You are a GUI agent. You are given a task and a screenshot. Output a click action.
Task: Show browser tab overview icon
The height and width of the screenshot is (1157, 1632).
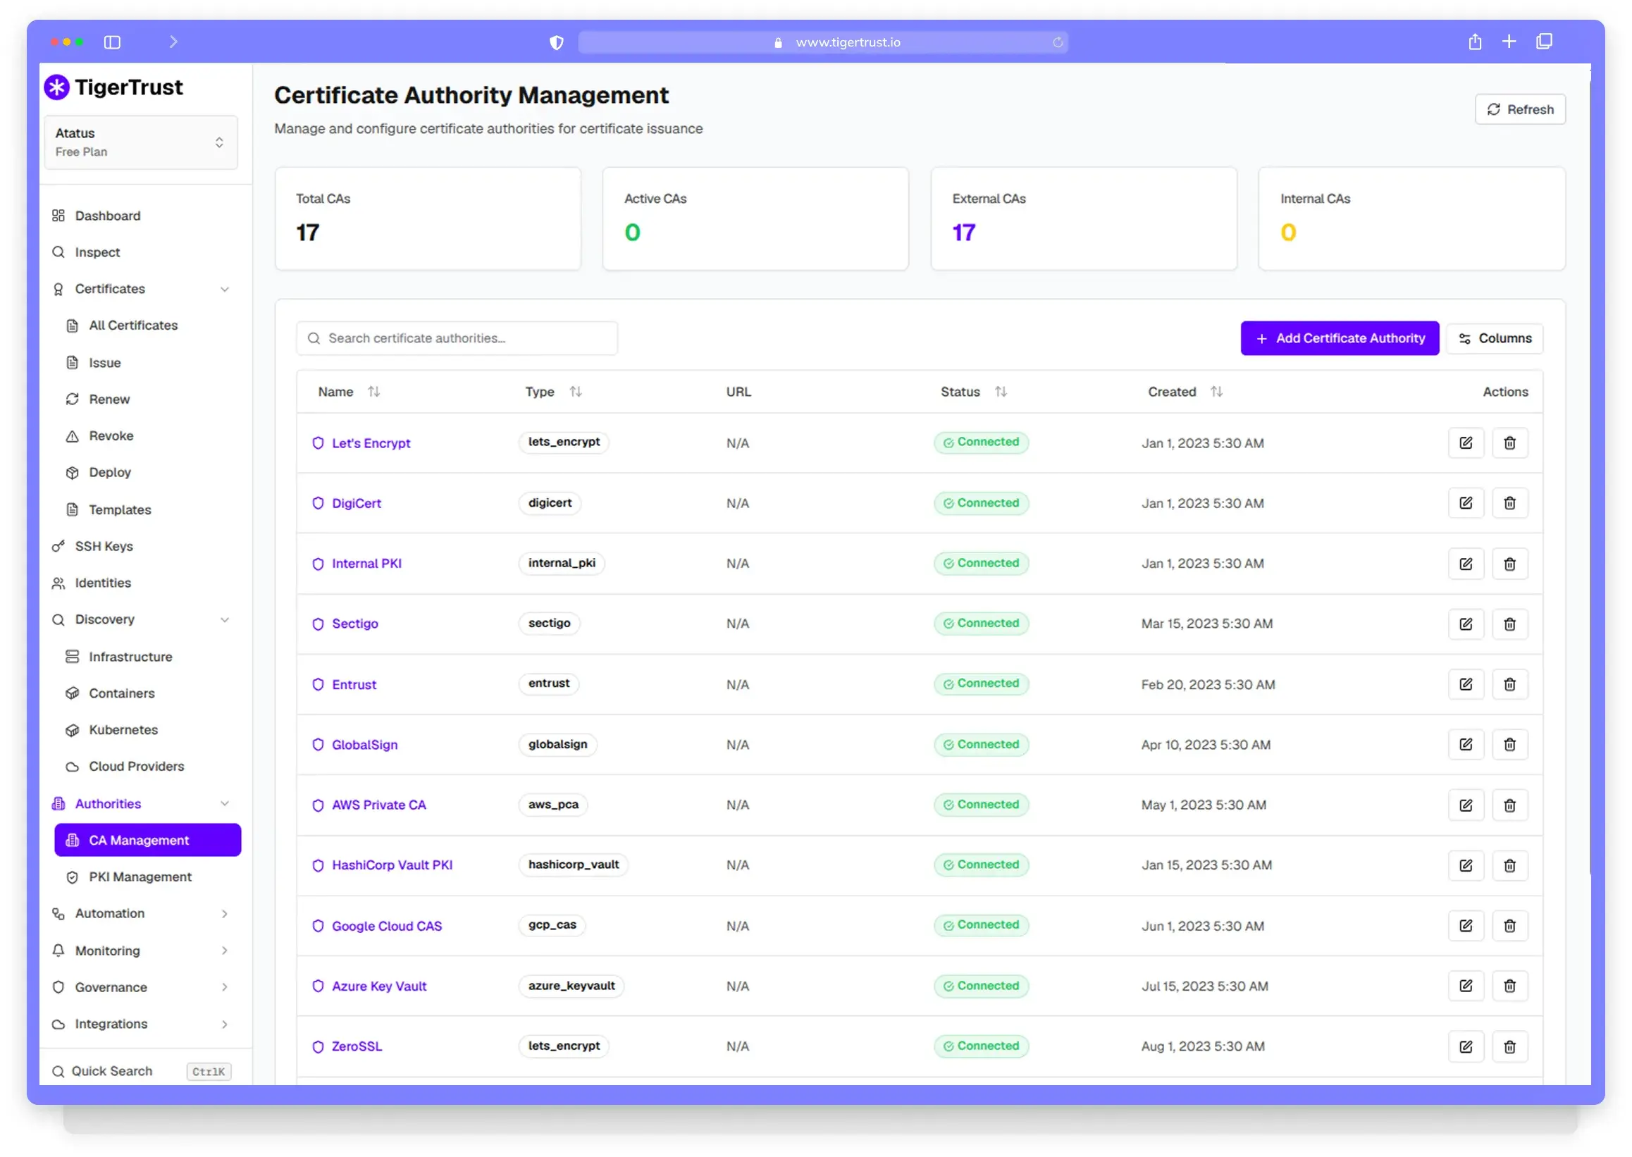pyautogui.click(x=1544, y=42)
